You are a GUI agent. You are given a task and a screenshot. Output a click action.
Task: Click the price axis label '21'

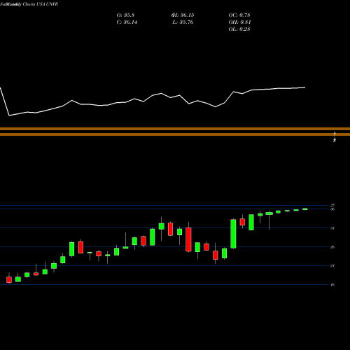click(x=332, y=265)
